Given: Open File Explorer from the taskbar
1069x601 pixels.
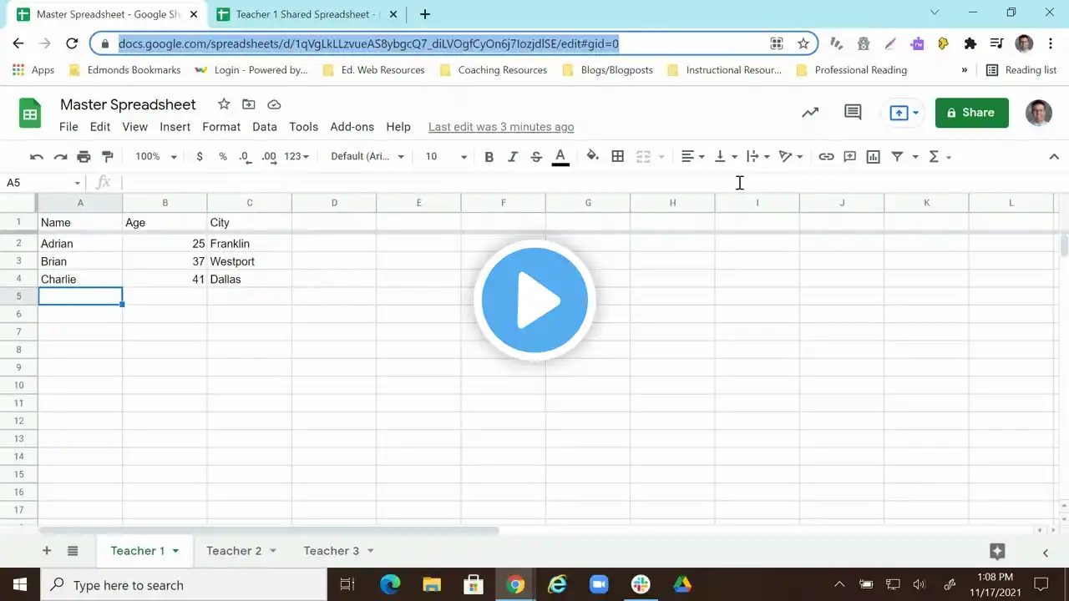Looking at the screenshot, I should 432,584.
